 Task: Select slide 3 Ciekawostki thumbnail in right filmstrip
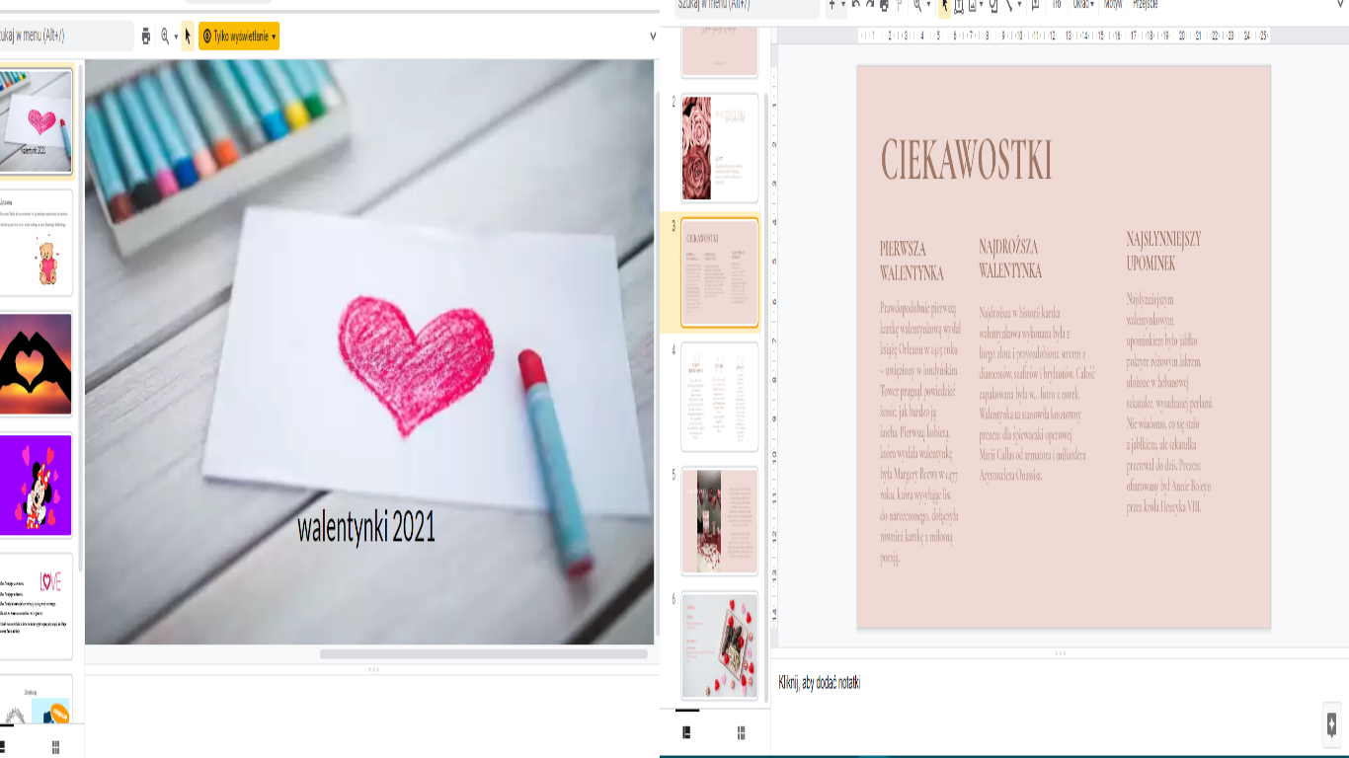click(720, 273)
